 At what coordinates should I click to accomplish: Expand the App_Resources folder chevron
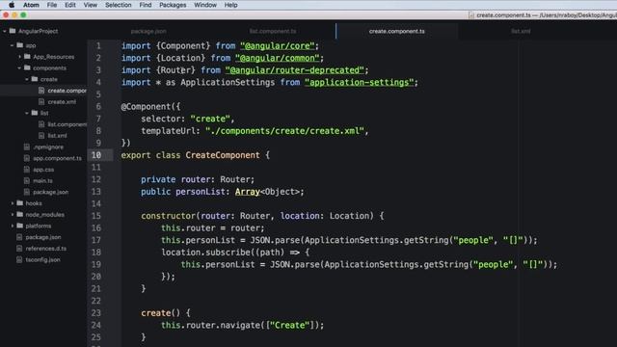pyautogui.click(x=19, y=57)
